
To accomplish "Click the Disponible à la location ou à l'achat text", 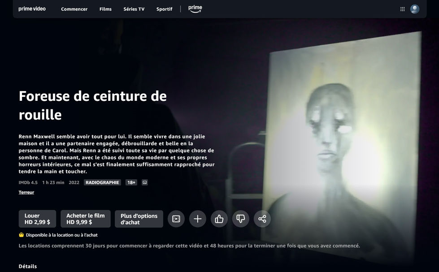I will pos(61,235).
